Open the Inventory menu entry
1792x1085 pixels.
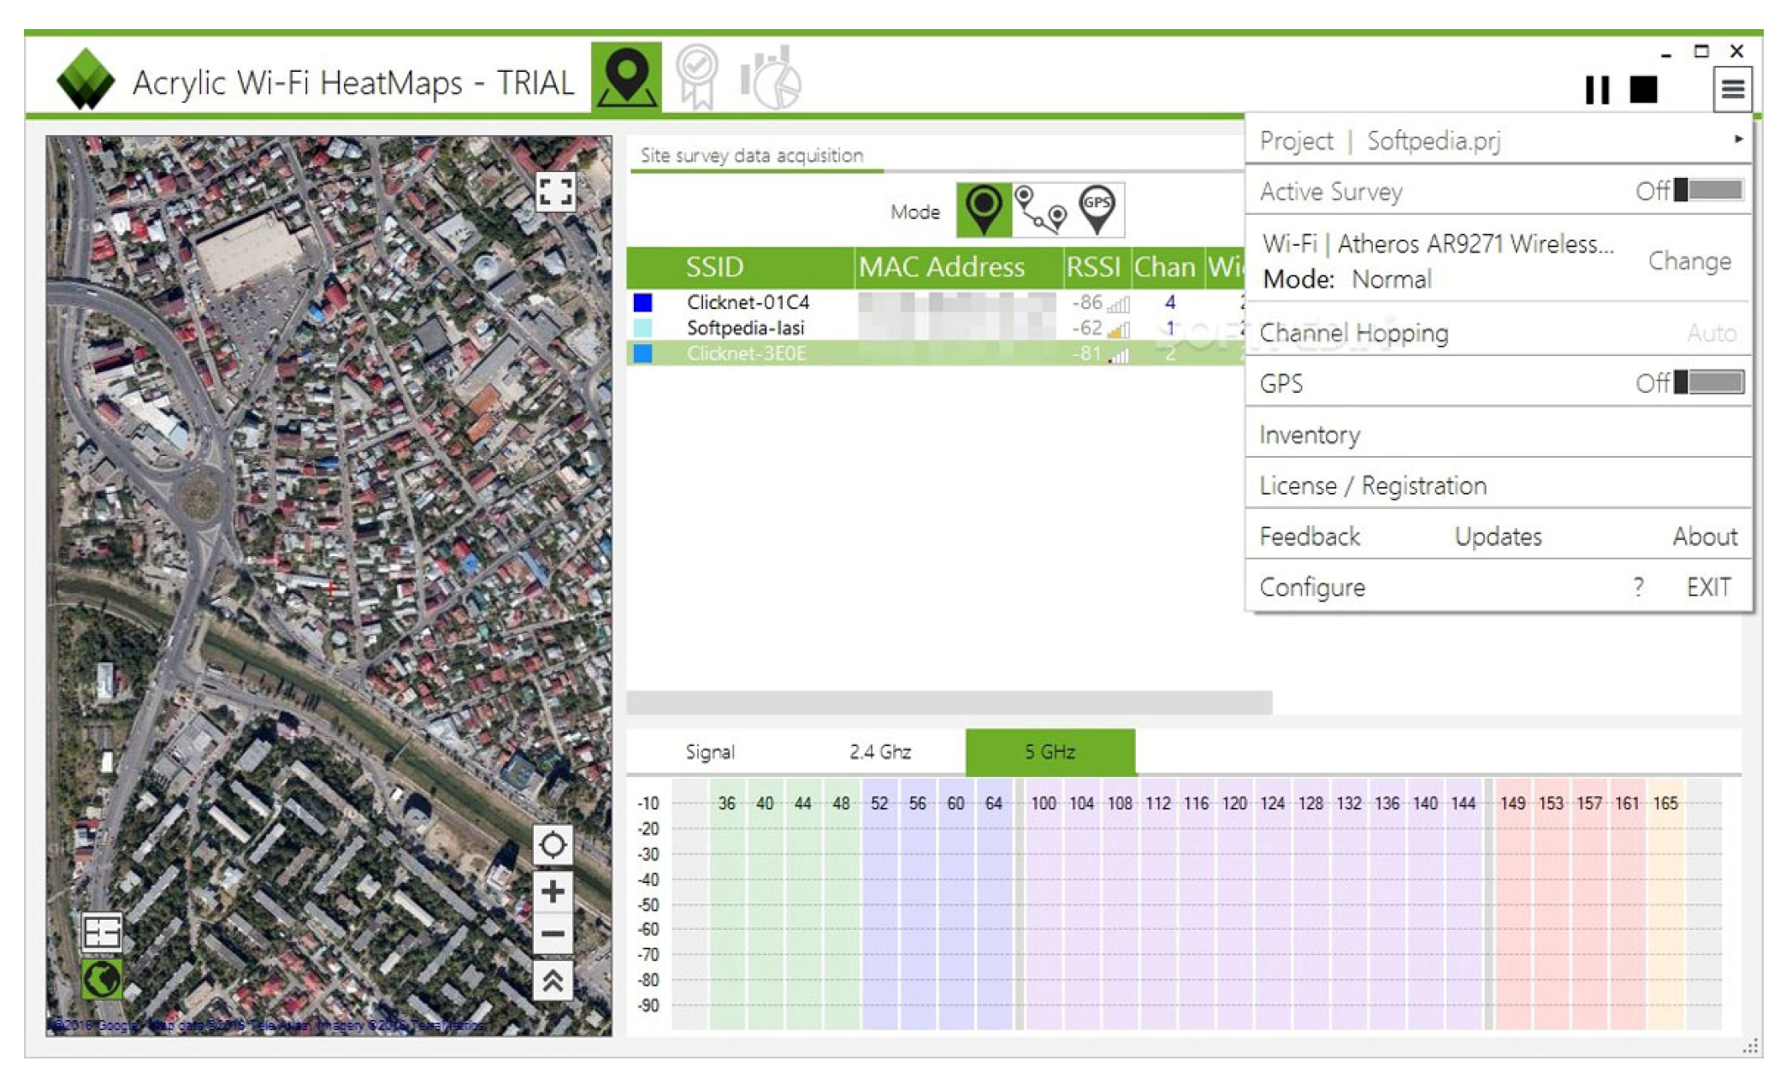pyautogui.click(x=1499, y=435)
